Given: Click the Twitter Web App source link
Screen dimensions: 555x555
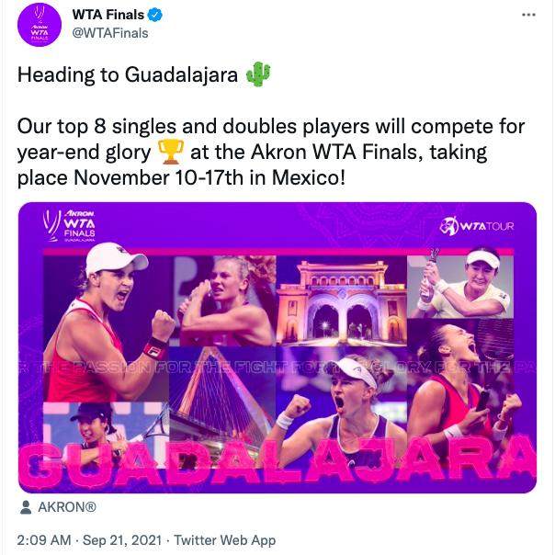Looking at the screenshot, I should [225, 540].
